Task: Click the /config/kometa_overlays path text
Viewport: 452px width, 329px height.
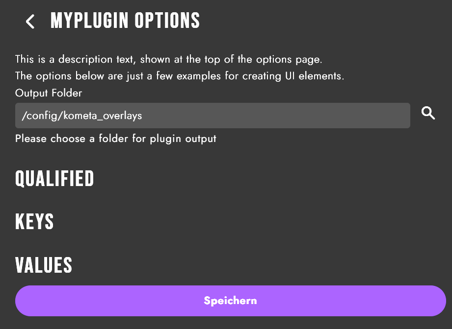Action: click(x=82, y=116)
